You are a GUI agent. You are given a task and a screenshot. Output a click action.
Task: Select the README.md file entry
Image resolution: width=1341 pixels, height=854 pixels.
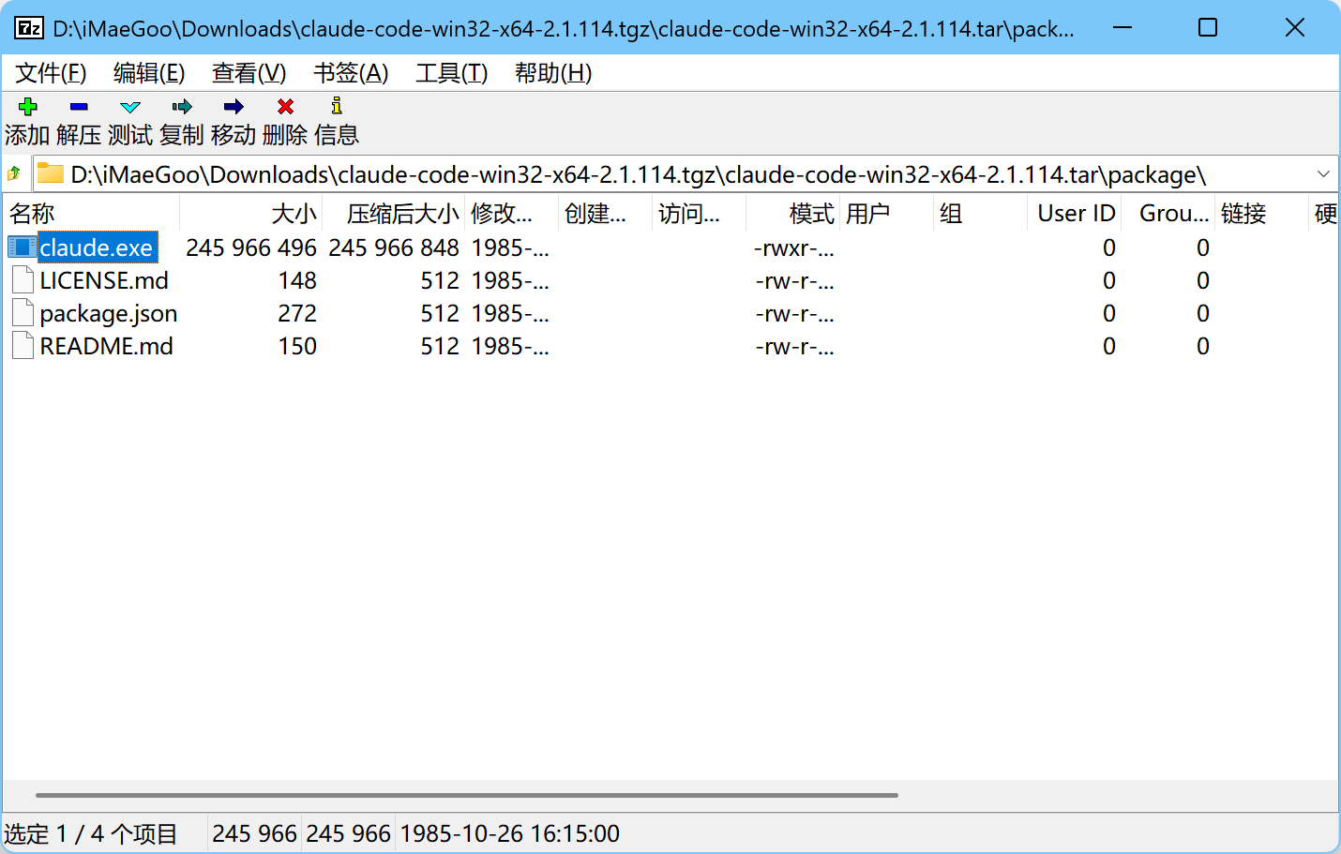[106, 346]
